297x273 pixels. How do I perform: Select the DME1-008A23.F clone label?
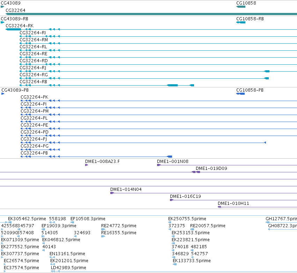pos(102,161)
